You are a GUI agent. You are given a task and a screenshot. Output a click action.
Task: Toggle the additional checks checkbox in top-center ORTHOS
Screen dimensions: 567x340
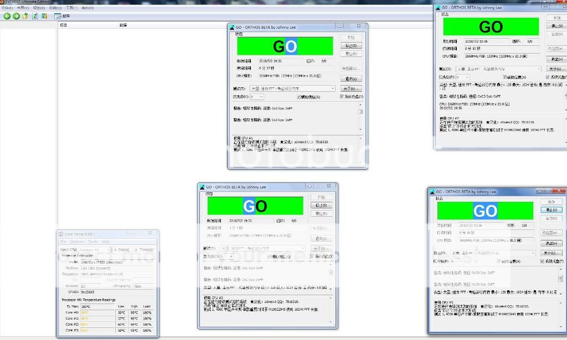pyautogui.click(x=300, y=97)
